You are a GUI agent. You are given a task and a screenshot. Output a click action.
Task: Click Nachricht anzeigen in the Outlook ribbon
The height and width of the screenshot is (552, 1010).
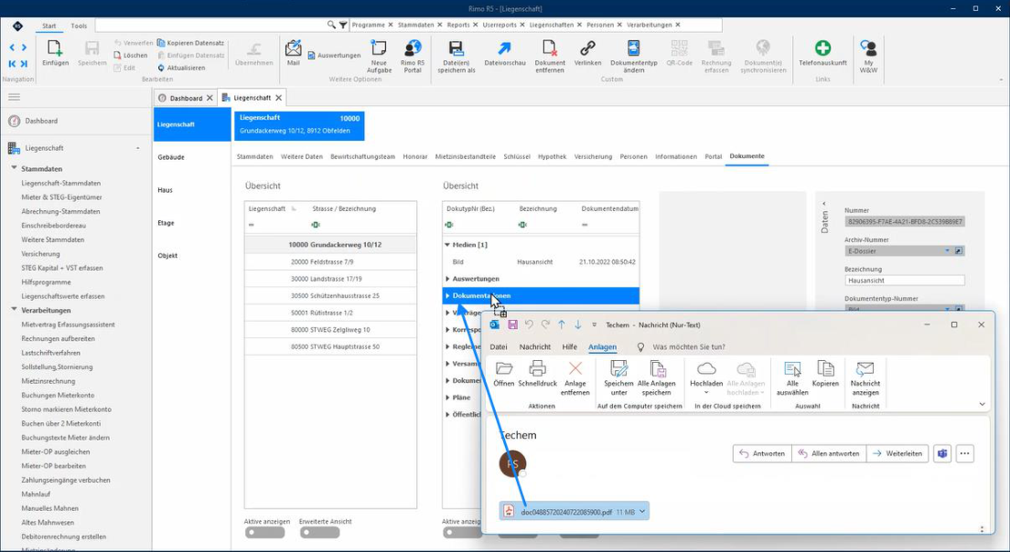tap(865, 378)
